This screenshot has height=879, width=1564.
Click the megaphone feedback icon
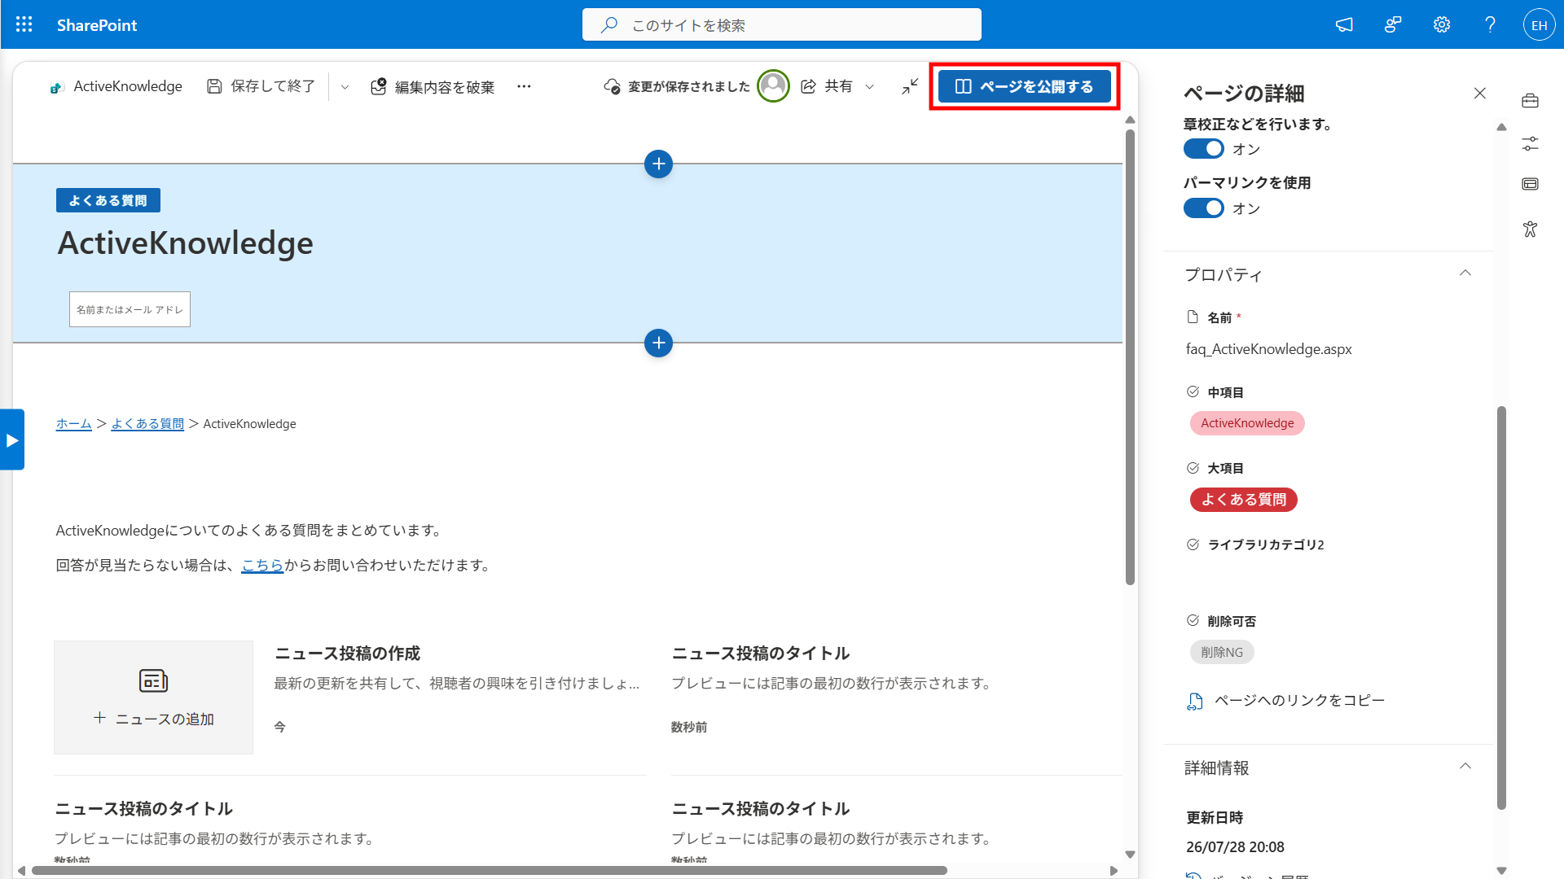coord(1344,24)
